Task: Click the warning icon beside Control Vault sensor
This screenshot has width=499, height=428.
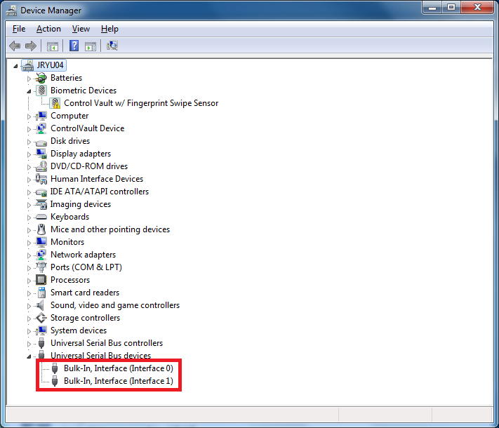Action: pyautogui.click(x=55, y=103)
